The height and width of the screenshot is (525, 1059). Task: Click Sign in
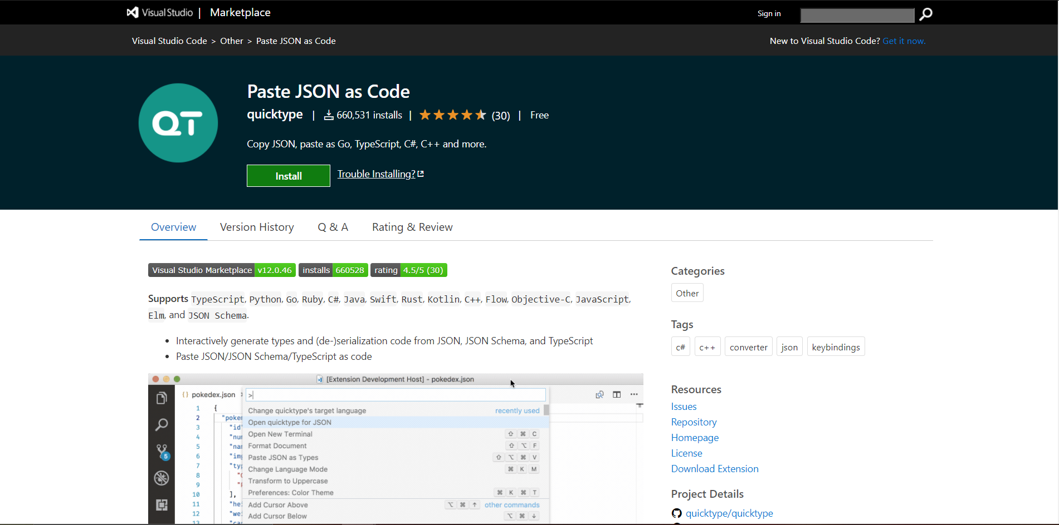(769, 13)
